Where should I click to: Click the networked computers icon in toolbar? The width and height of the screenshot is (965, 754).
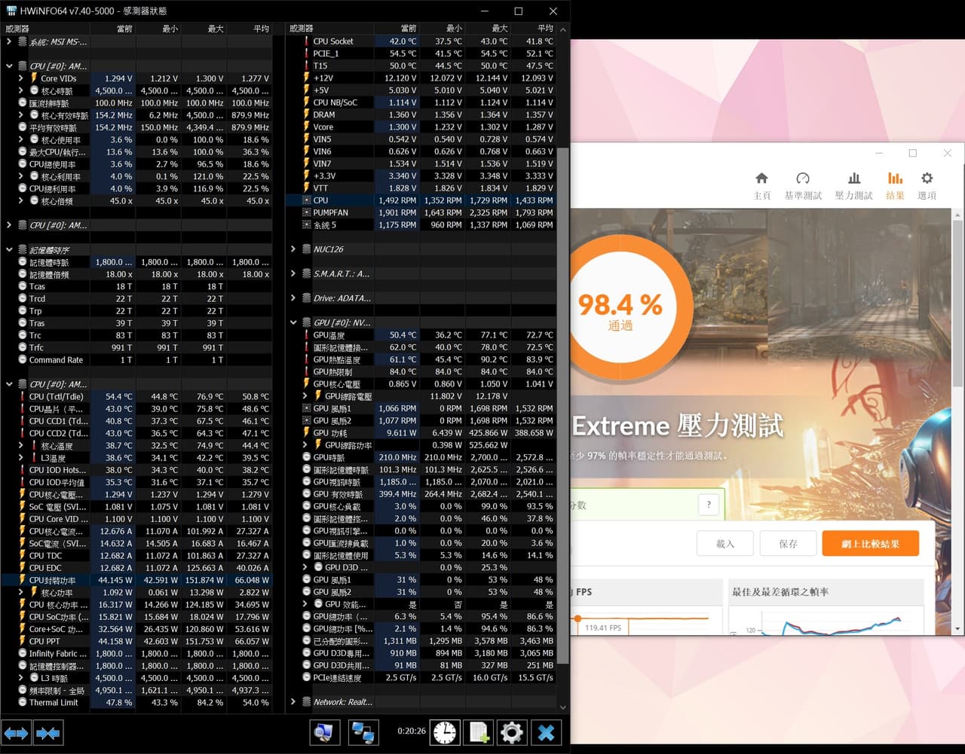pos(363,732)
